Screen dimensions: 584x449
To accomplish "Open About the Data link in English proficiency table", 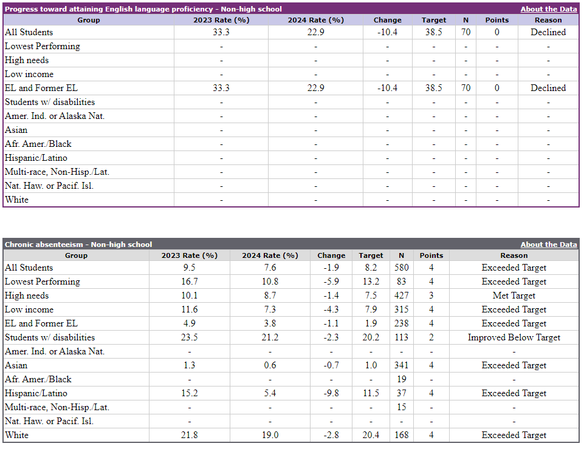I will (x=548, y=9).
